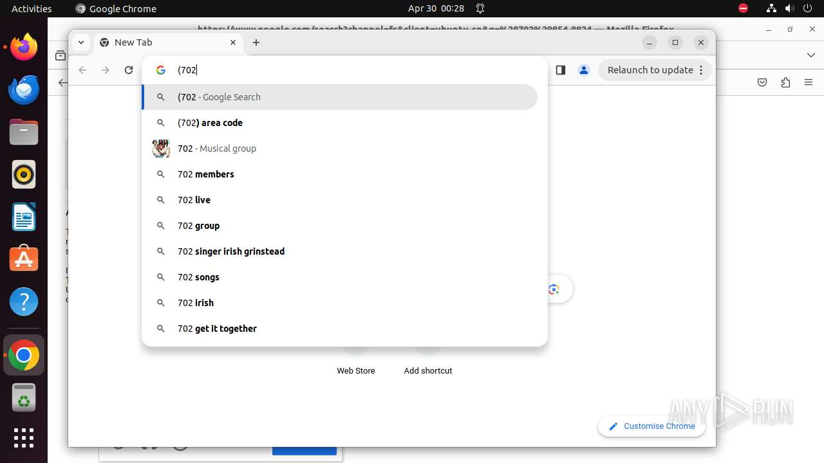Reload the page in Chrome
The image size is (824, 463).
[x=129, y=70]
